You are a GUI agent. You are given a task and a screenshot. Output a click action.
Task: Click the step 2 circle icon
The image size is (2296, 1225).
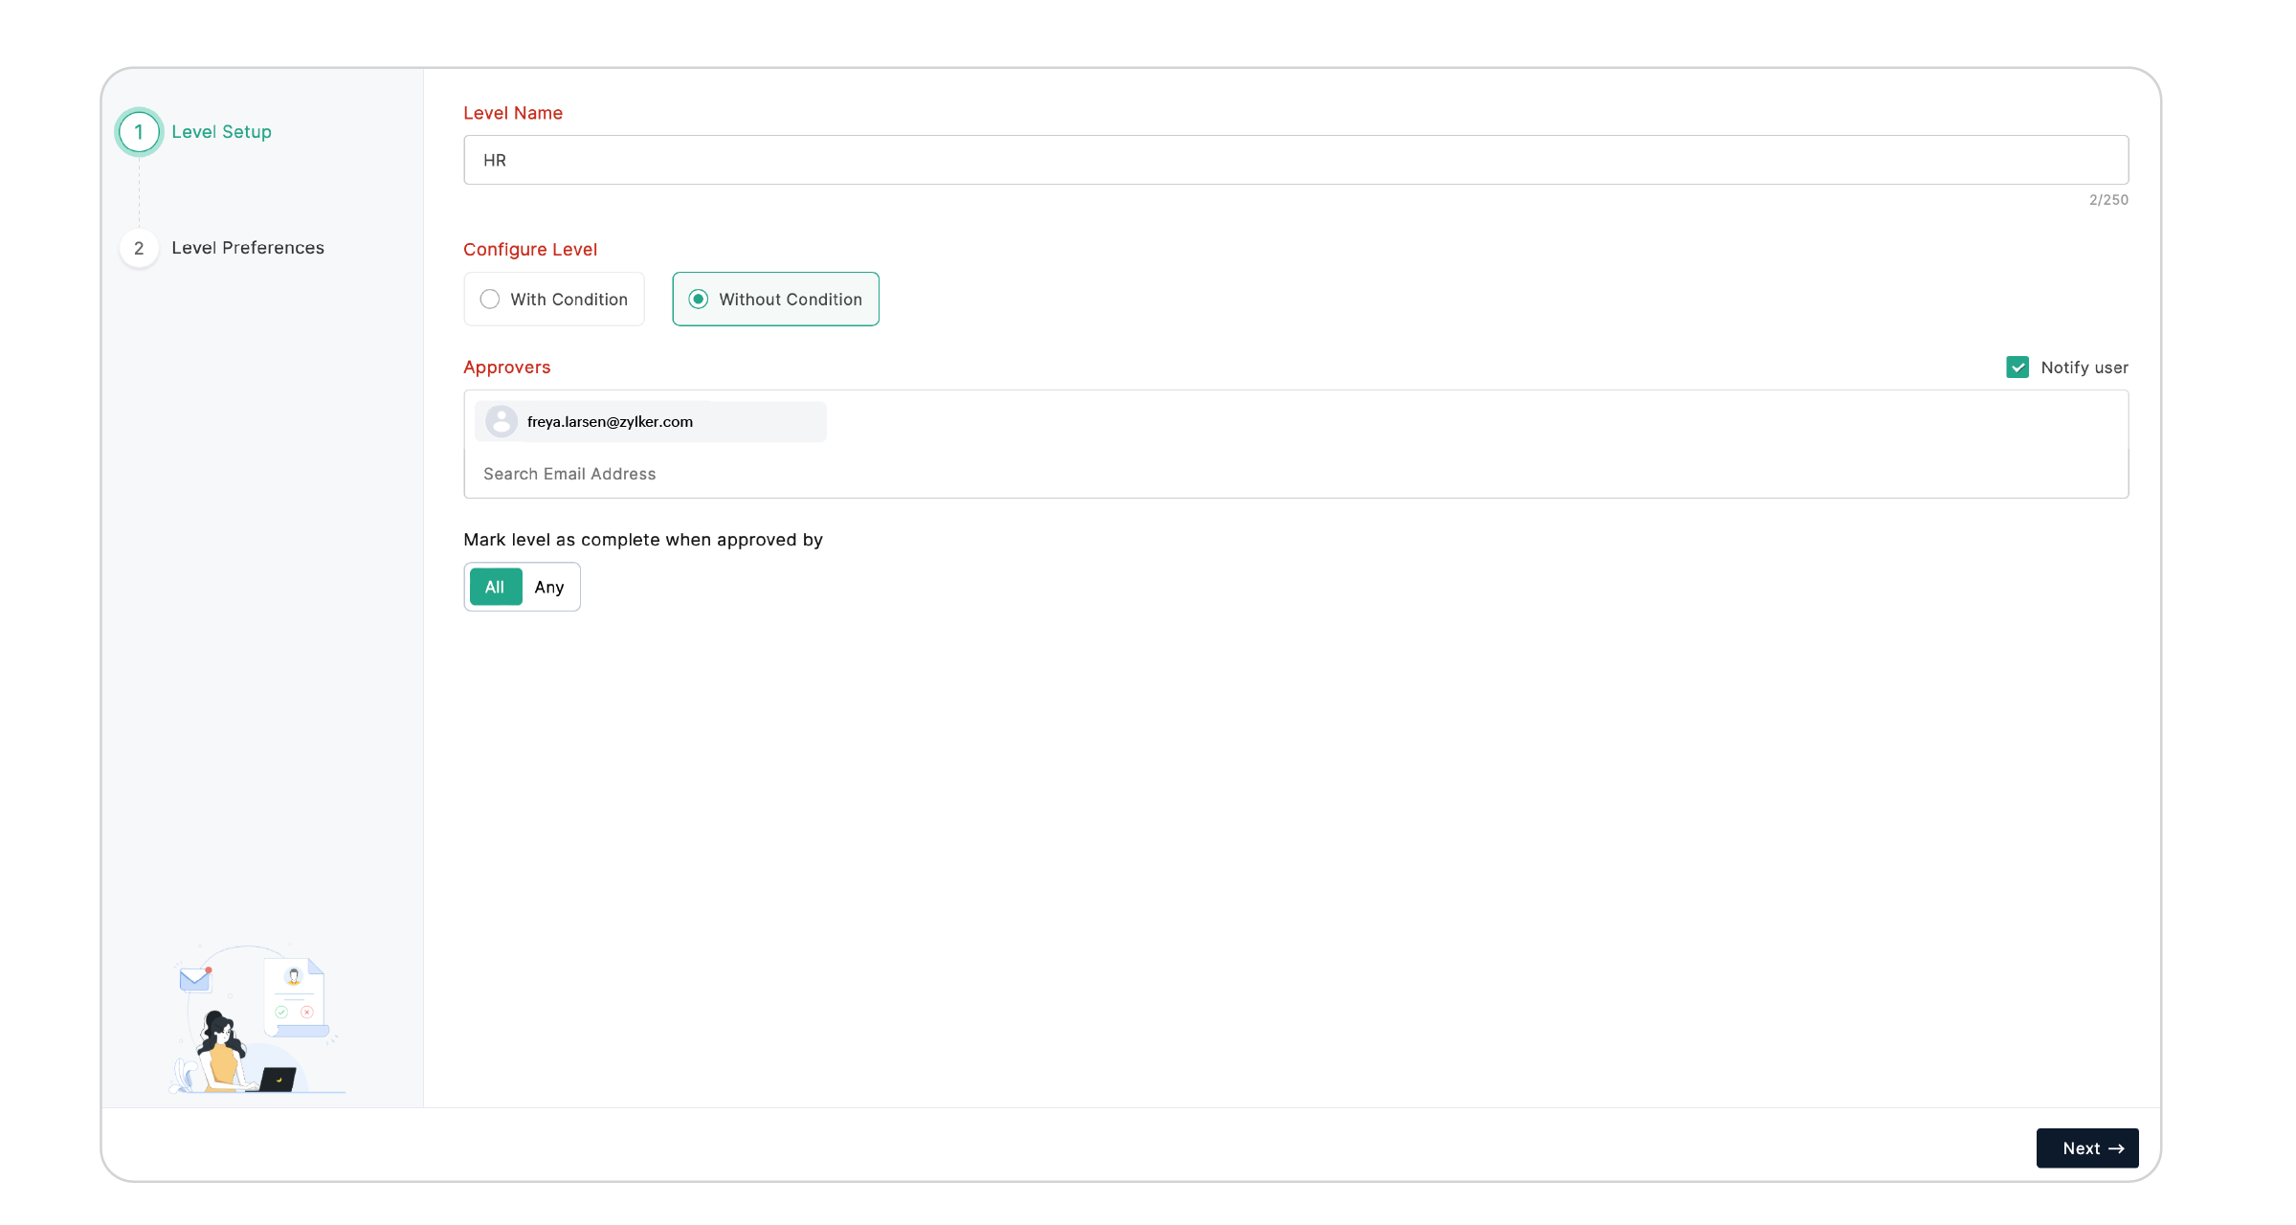(139, 248)
